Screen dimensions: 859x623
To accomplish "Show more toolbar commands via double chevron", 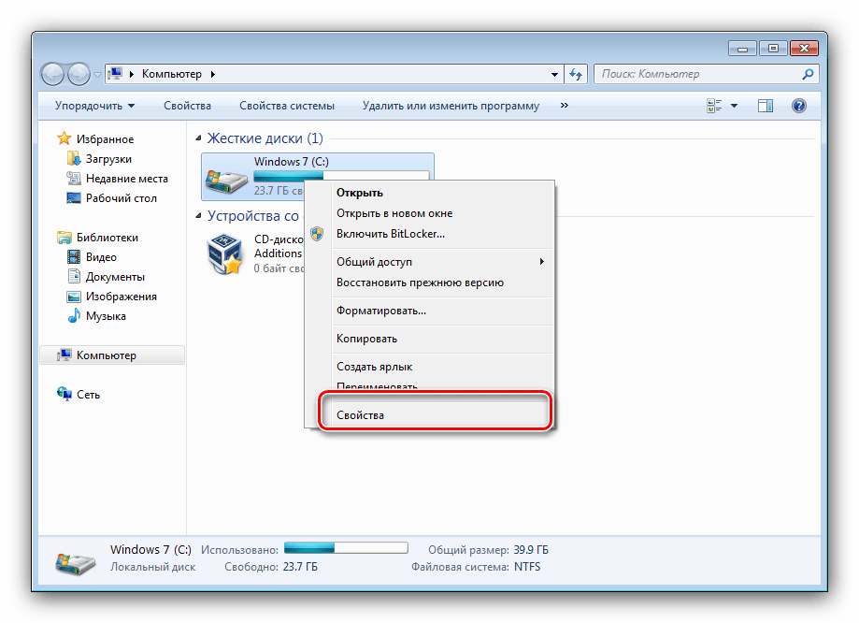I will [565, 106].
